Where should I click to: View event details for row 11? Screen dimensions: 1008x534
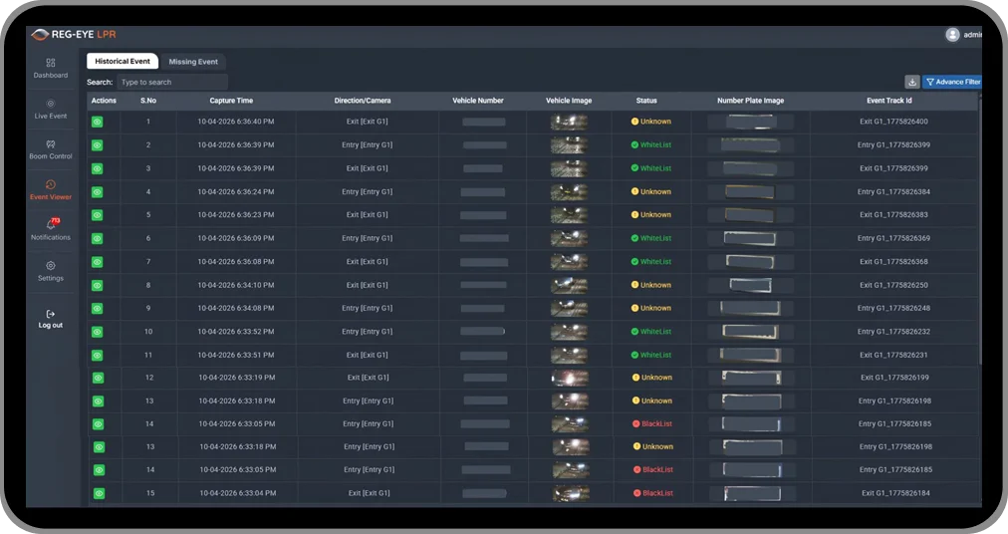click(x=97, y=355)
